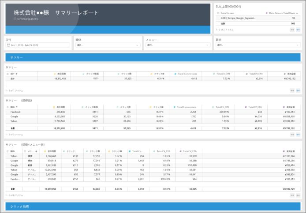The height and width of the screenshot is (213, 306).
Task: Click the クリック指標 blue section header
Action: coord(153,206)
